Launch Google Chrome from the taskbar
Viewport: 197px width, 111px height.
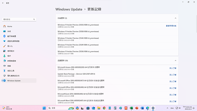point(104,108)
